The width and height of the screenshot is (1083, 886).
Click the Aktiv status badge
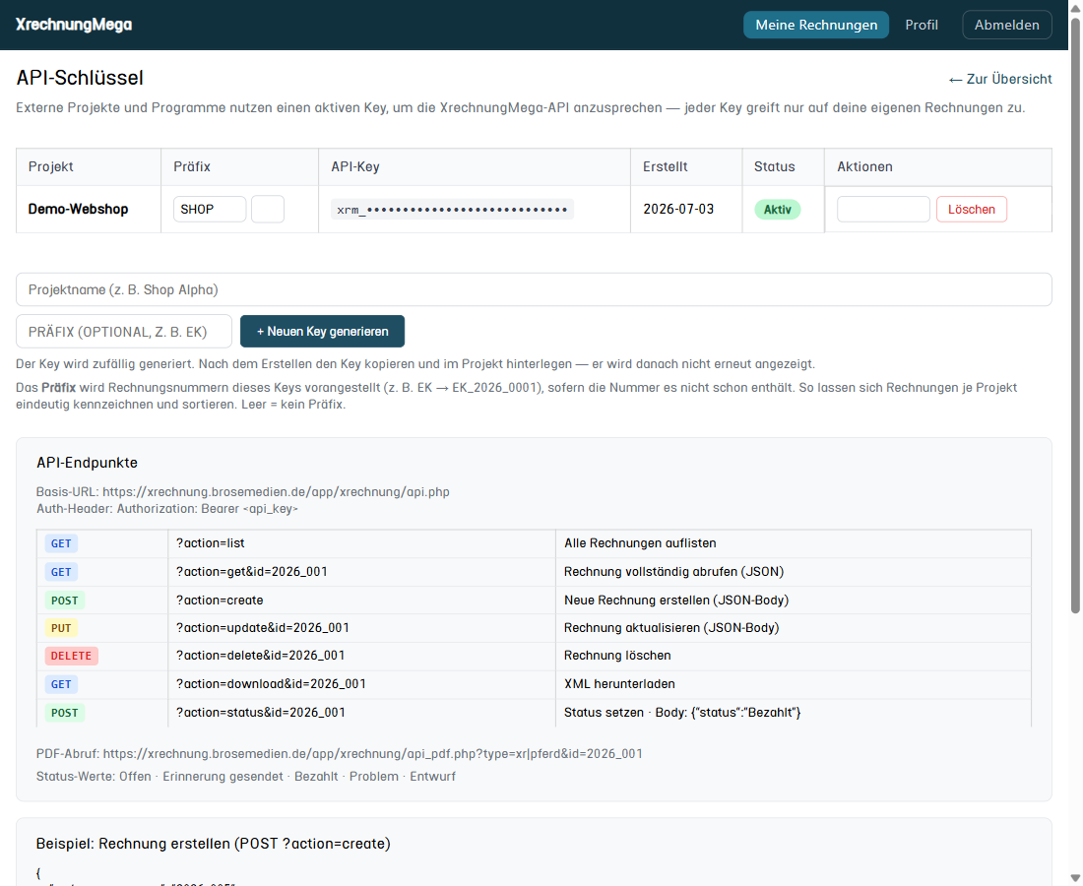click(x=777, y=210)
